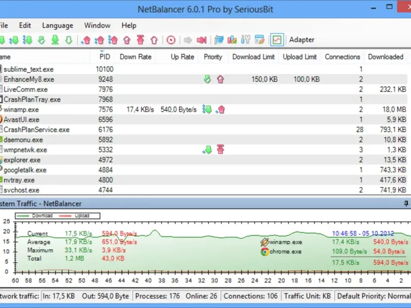Click the green down-arrow with underline bar icon
Screen dimensions: 411x308
(x=54, y=40)
